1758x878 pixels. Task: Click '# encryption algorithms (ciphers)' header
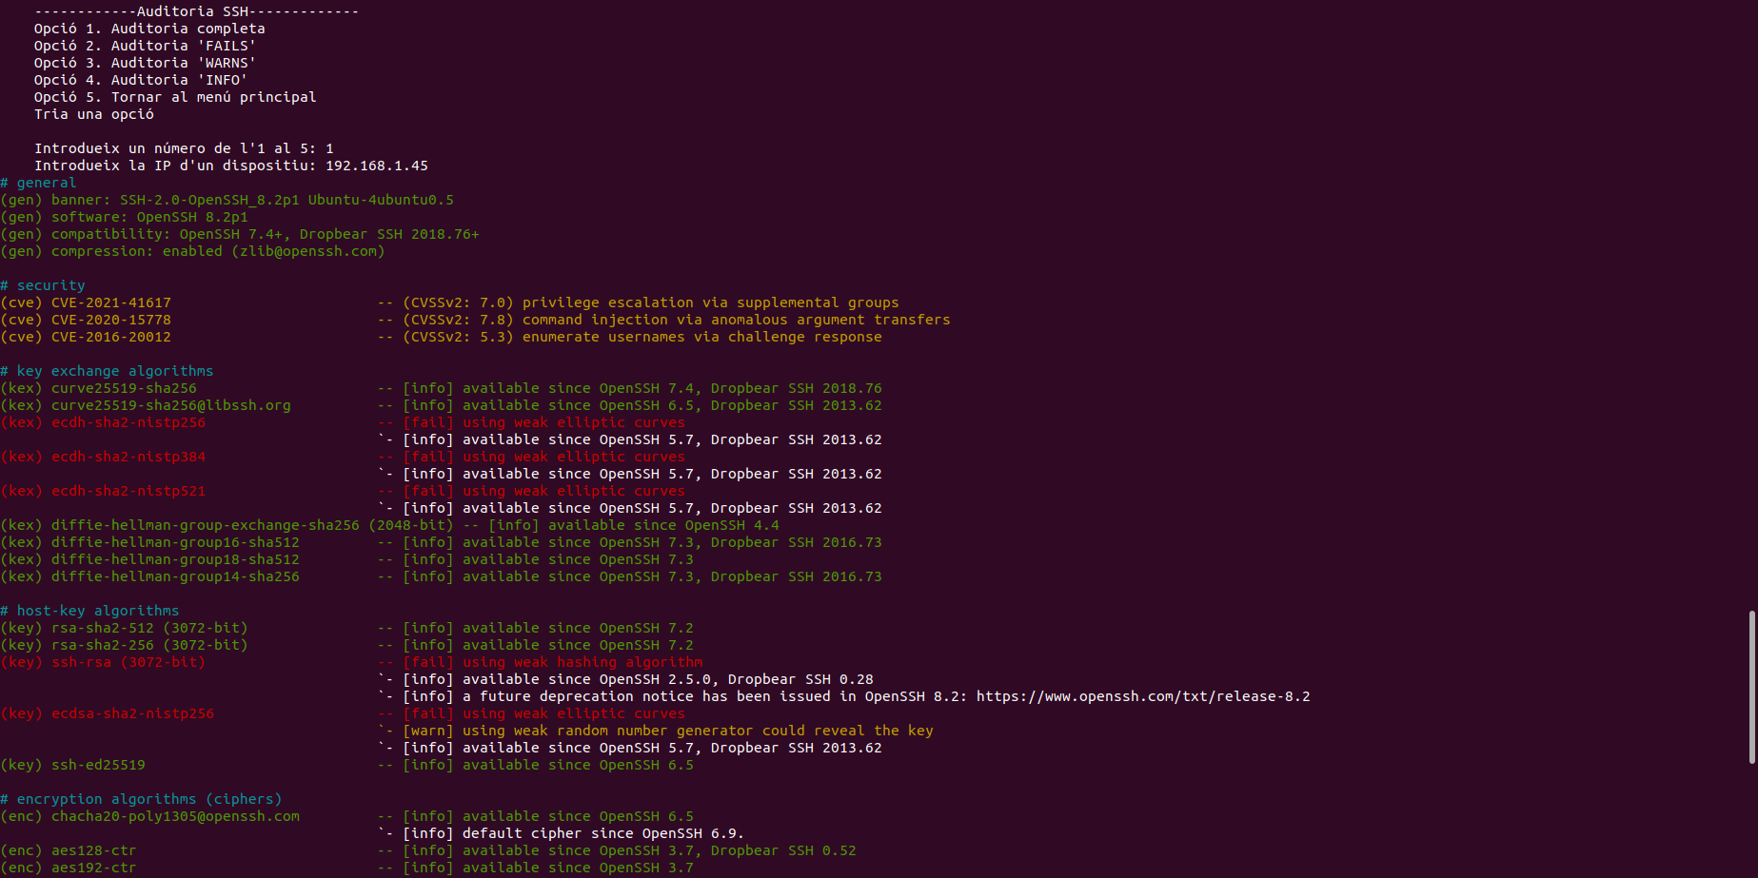141,799
